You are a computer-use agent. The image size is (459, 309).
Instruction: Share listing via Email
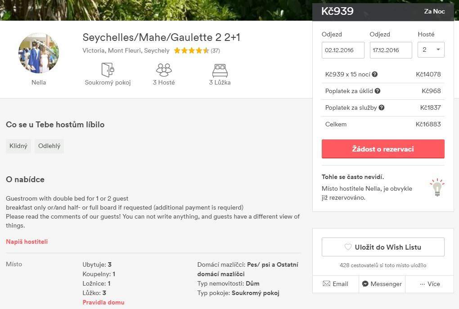[335, 284]
